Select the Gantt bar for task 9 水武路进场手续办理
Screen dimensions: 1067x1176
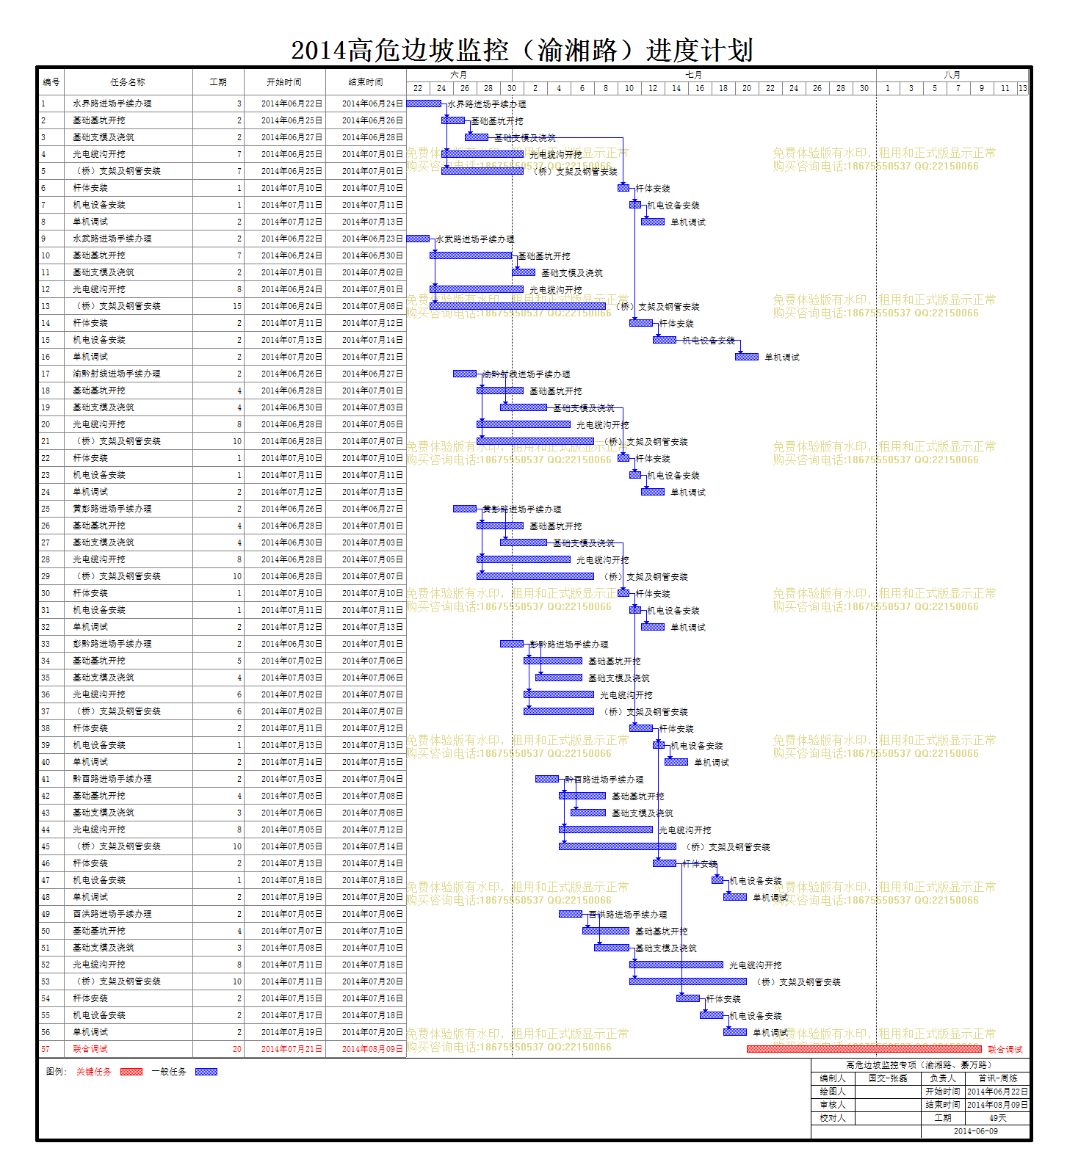[x=418, y=239]
